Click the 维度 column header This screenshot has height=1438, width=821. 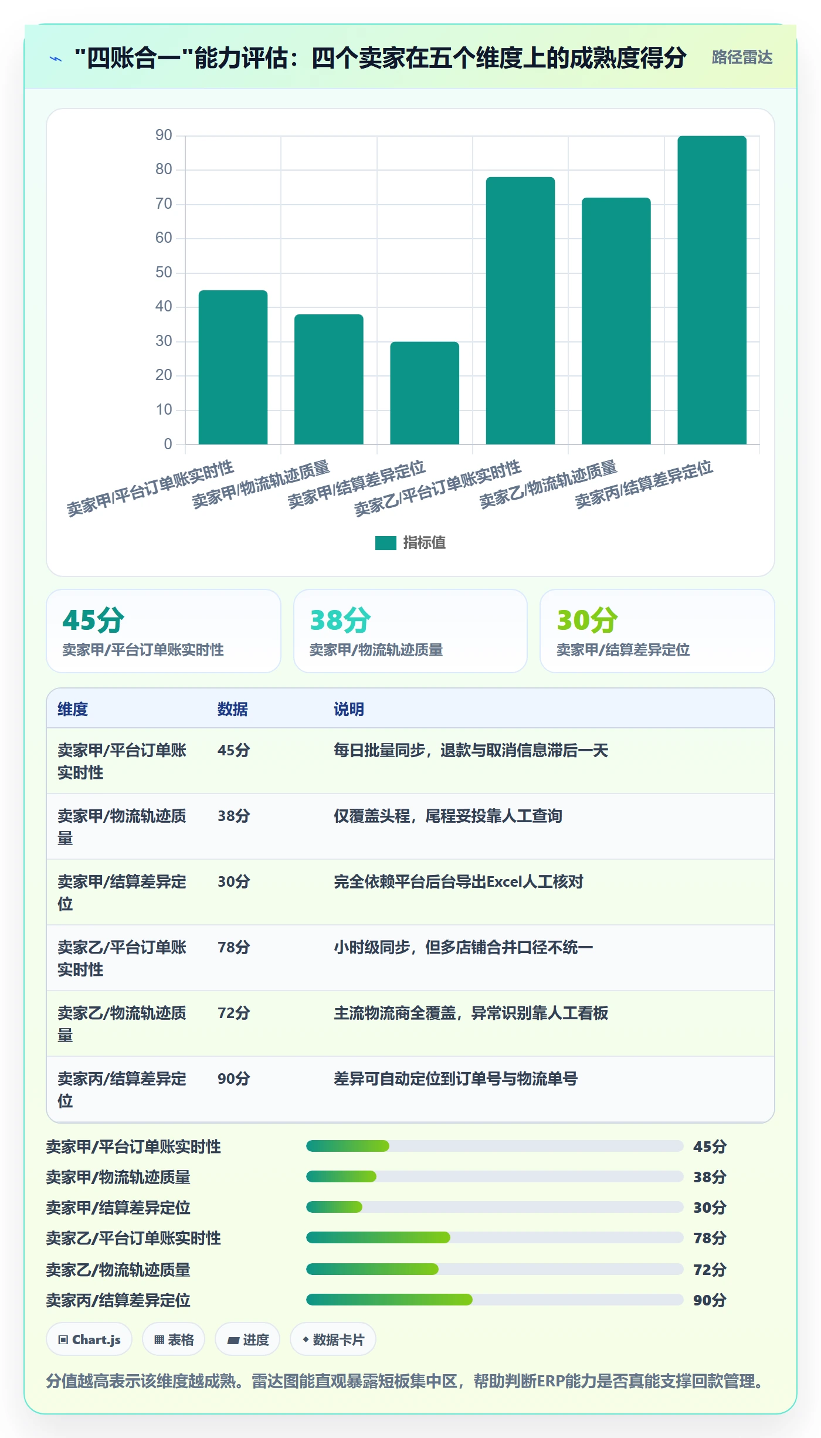pyautogui.click(x=73, y=709)
